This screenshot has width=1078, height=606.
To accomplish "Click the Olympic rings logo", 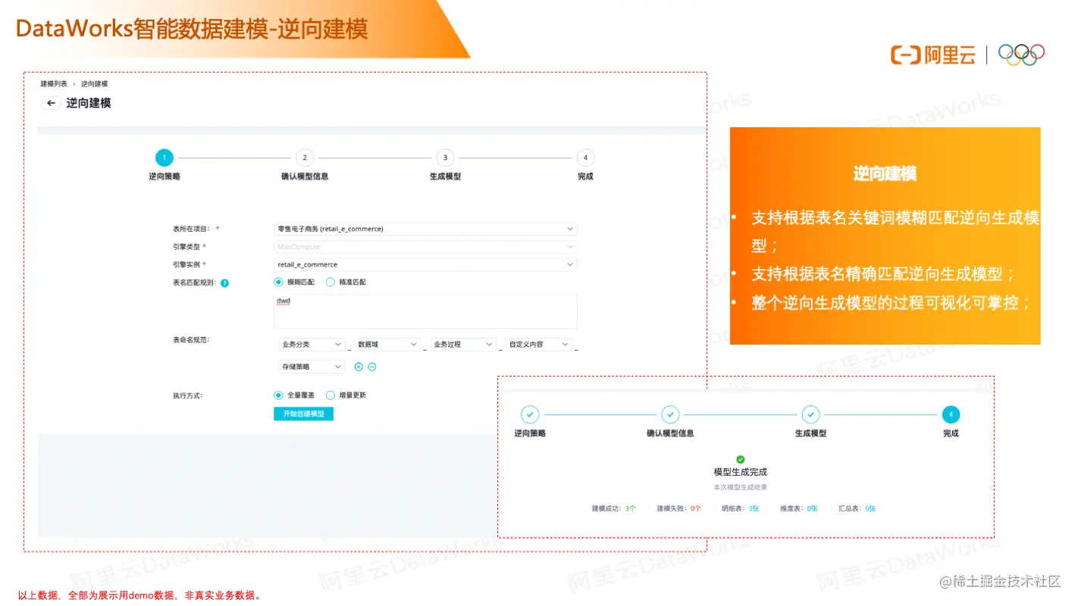I will 1021,55.
